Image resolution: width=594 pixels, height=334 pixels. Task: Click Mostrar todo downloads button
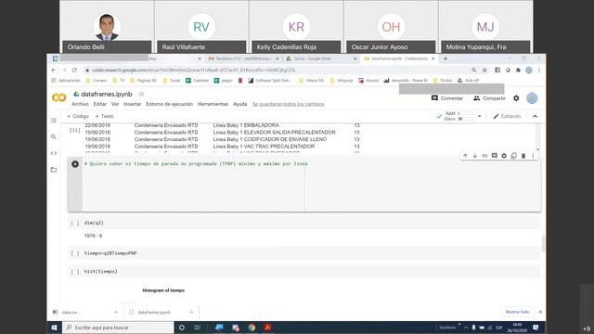pos(517,312)
